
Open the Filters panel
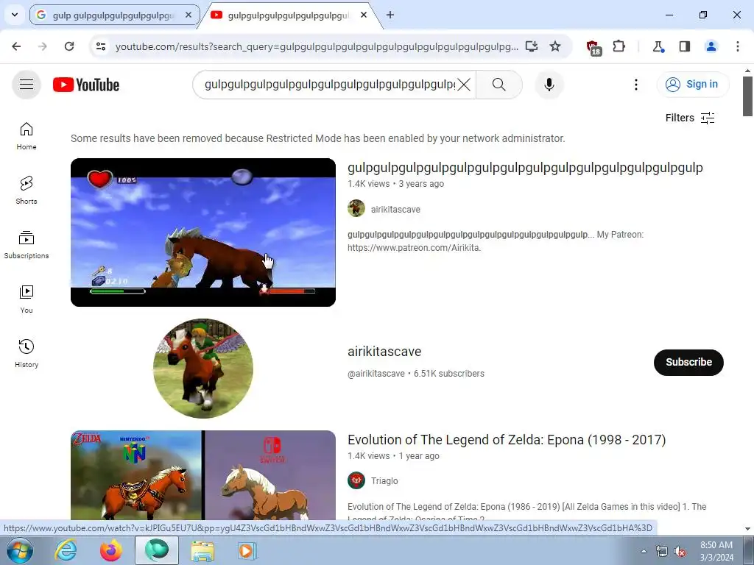tap(690, 118)
